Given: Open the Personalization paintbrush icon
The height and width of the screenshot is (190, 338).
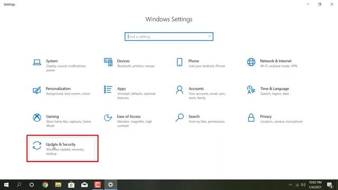Looking at the screenshot, I should [x=36, y=90].
